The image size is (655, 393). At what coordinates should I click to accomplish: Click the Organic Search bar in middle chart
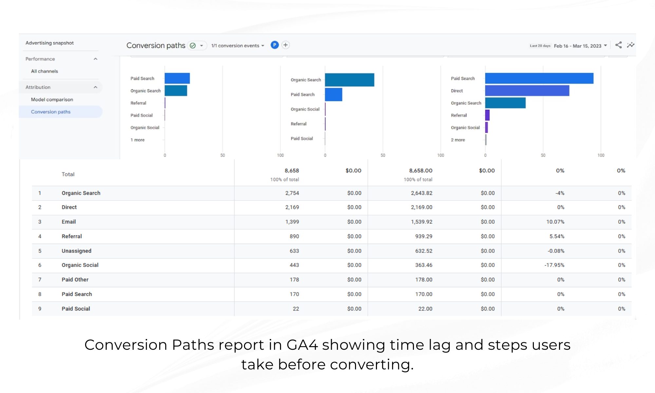[349, 80]
